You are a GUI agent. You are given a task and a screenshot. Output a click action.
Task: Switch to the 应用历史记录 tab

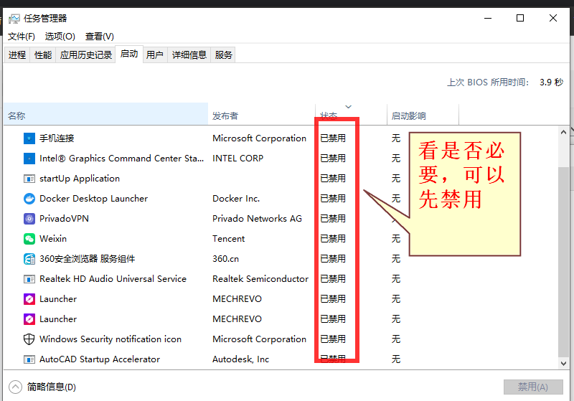[x=85, y=55]
